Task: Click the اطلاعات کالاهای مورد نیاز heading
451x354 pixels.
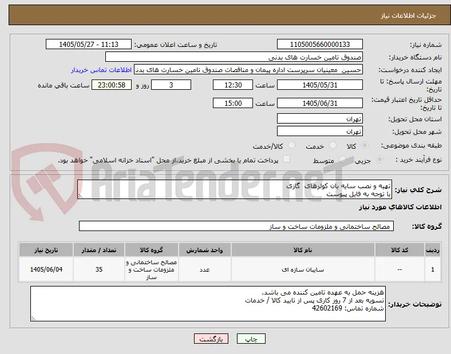Action: pyautogui.click(x=400, y=207)
